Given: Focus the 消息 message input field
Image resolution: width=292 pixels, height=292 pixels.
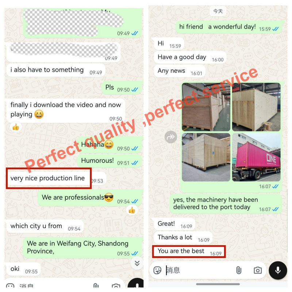Looking at the screenshot, I should [x=198, y=270].
